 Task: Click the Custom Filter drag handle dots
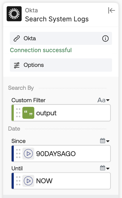[x=18, y=113]
